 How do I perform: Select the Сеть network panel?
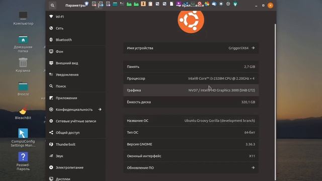click(x=76, y=28)
